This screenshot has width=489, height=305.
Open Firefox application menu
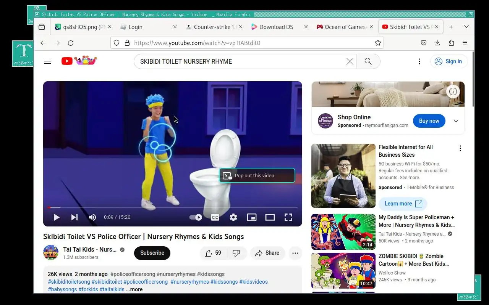pos(465,43)
